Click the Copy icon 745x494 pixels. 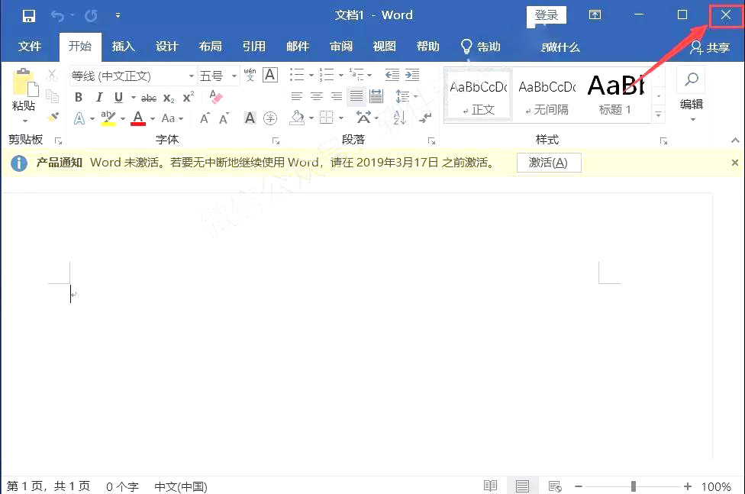coord(52,96)
